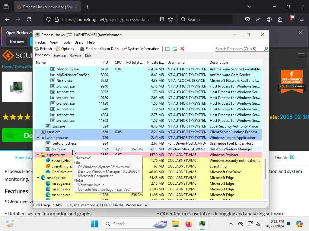Click the Firefox bookmark star icon
309x231 pixels.
click(170, 20)
